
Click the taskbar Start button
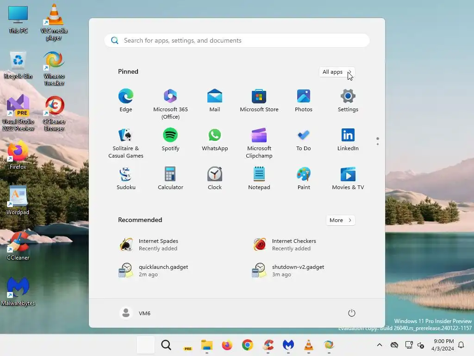[145, 345]
